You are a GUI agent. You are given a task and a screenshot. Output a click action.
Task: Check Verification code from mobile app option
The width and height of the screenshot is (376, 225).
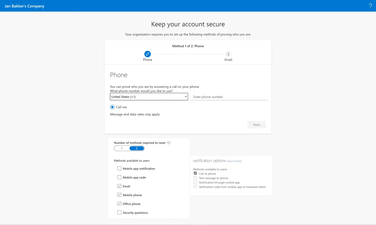195,186
